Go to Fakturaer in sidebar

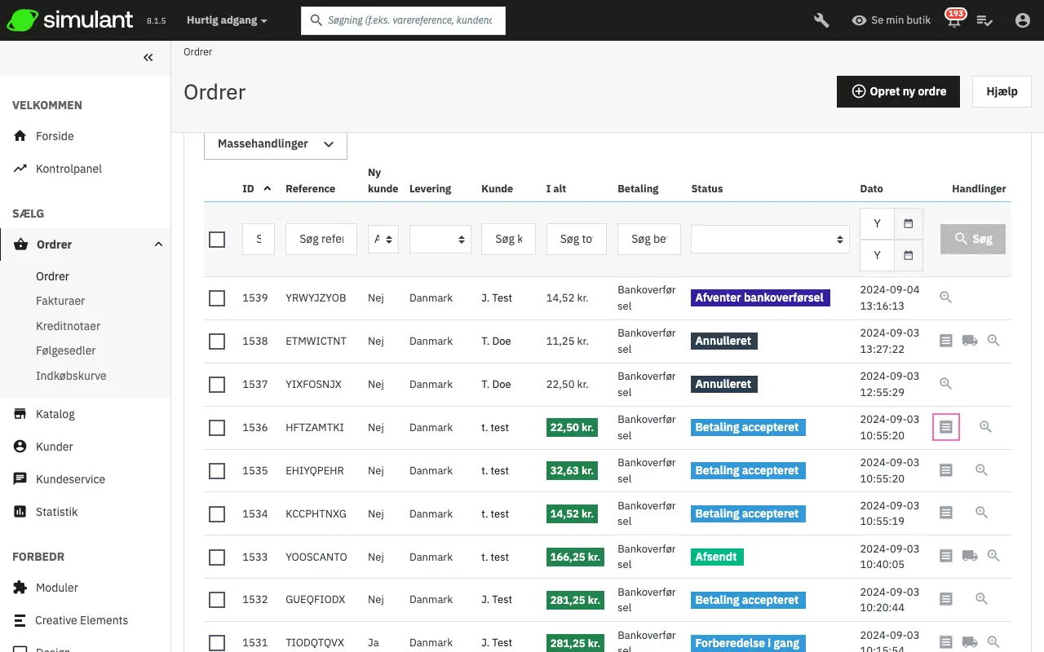pyautogui.click(x=60, y=301)
